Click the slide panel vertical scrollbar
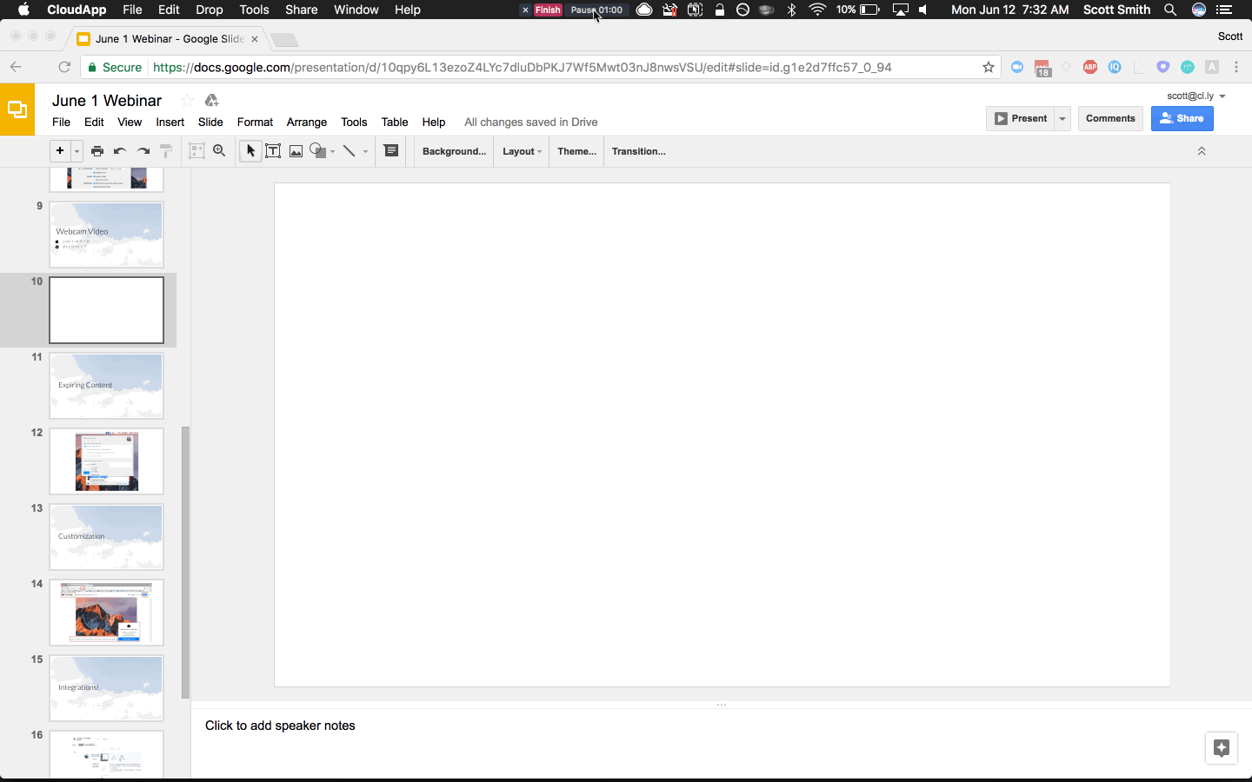The height and width of the screenshot is (782, 1252). (x=185, y=562)
